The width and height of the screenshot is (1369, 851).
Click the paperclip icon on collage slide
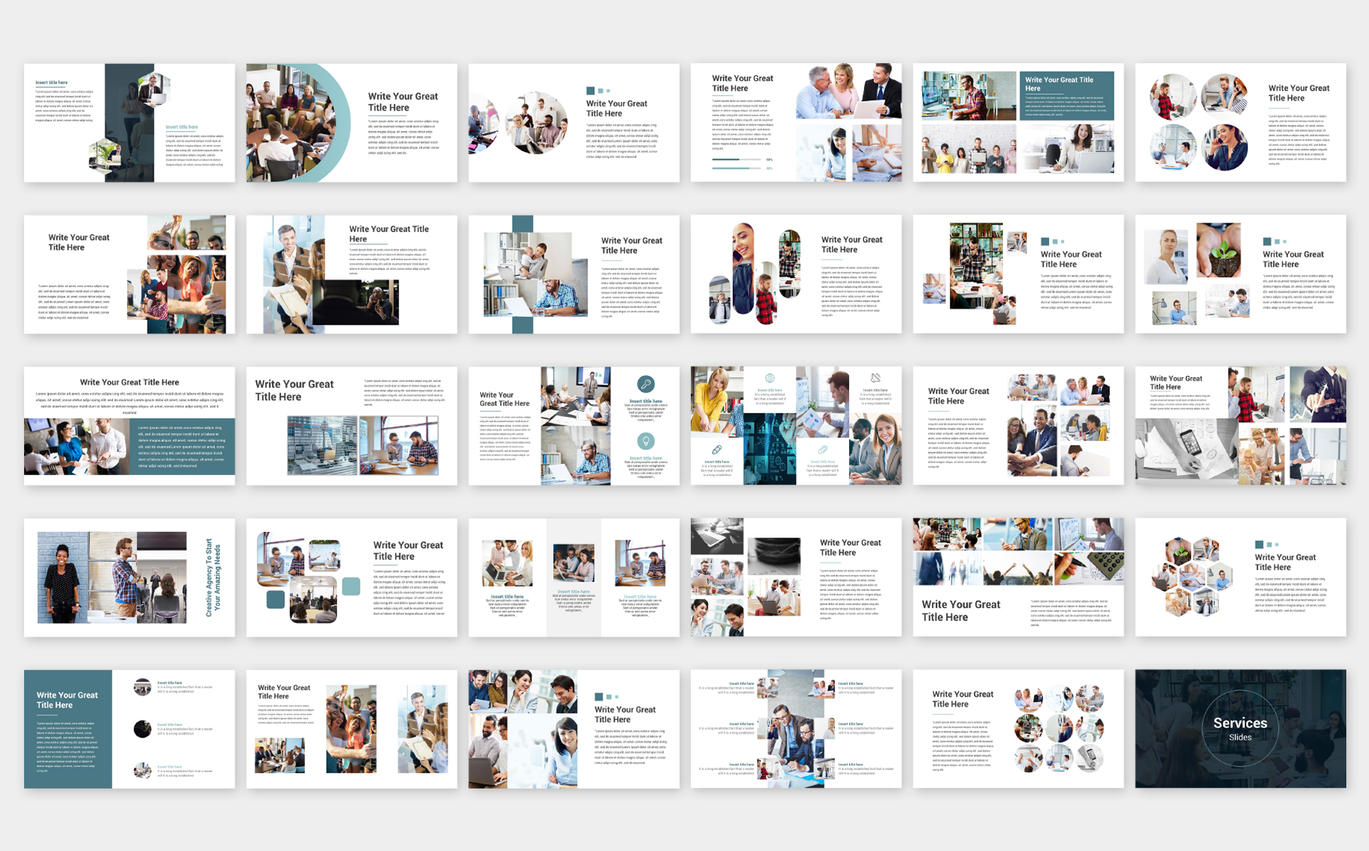tap(822, 450)
